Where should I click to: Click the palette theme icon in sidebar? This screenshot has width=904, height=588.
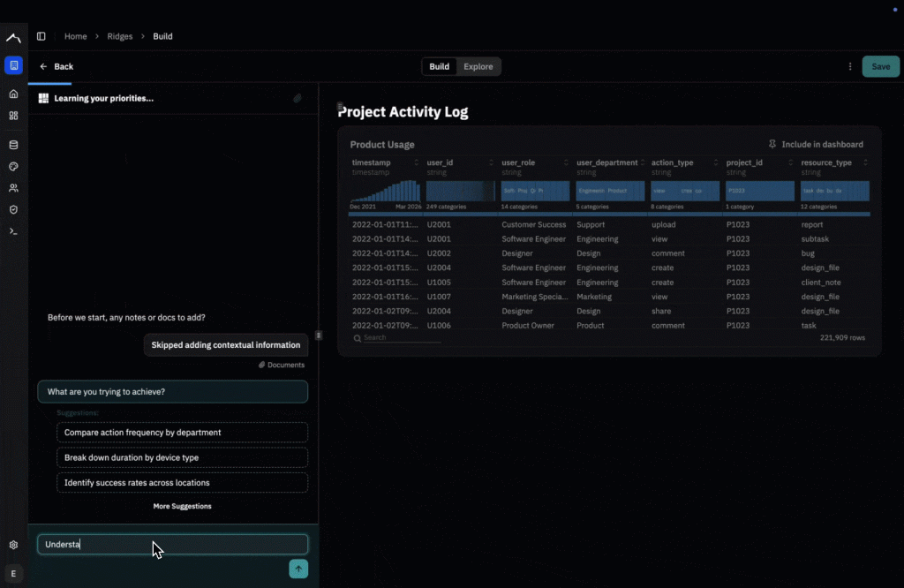click(x=13, y=166)
